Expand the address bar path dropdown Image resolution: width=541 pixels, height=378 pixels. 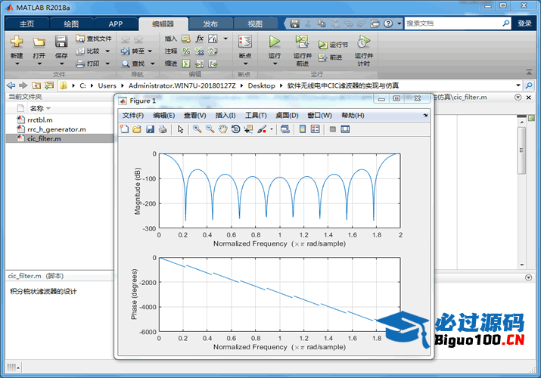pos(518,85)
